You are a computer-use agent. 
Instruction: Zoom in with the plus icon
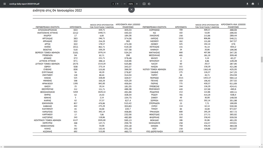(x=137, y=4)
